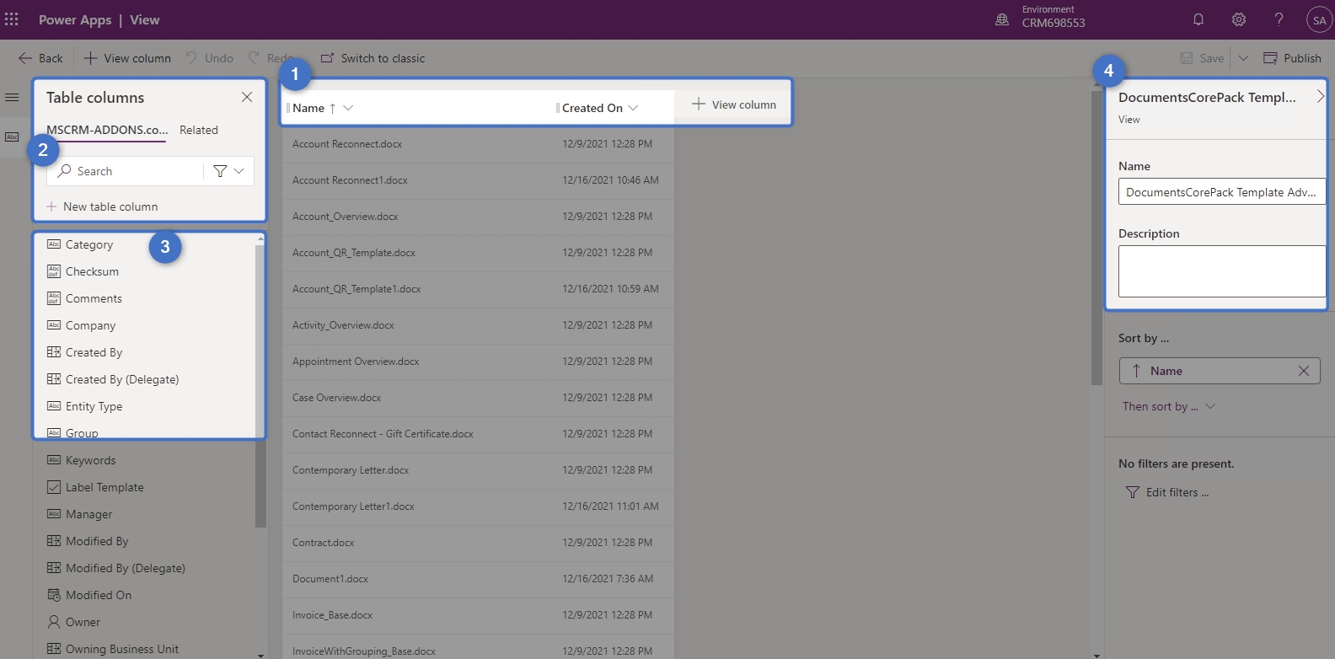
Task: Click + View column in the grid header
Action: click(734, 104)
